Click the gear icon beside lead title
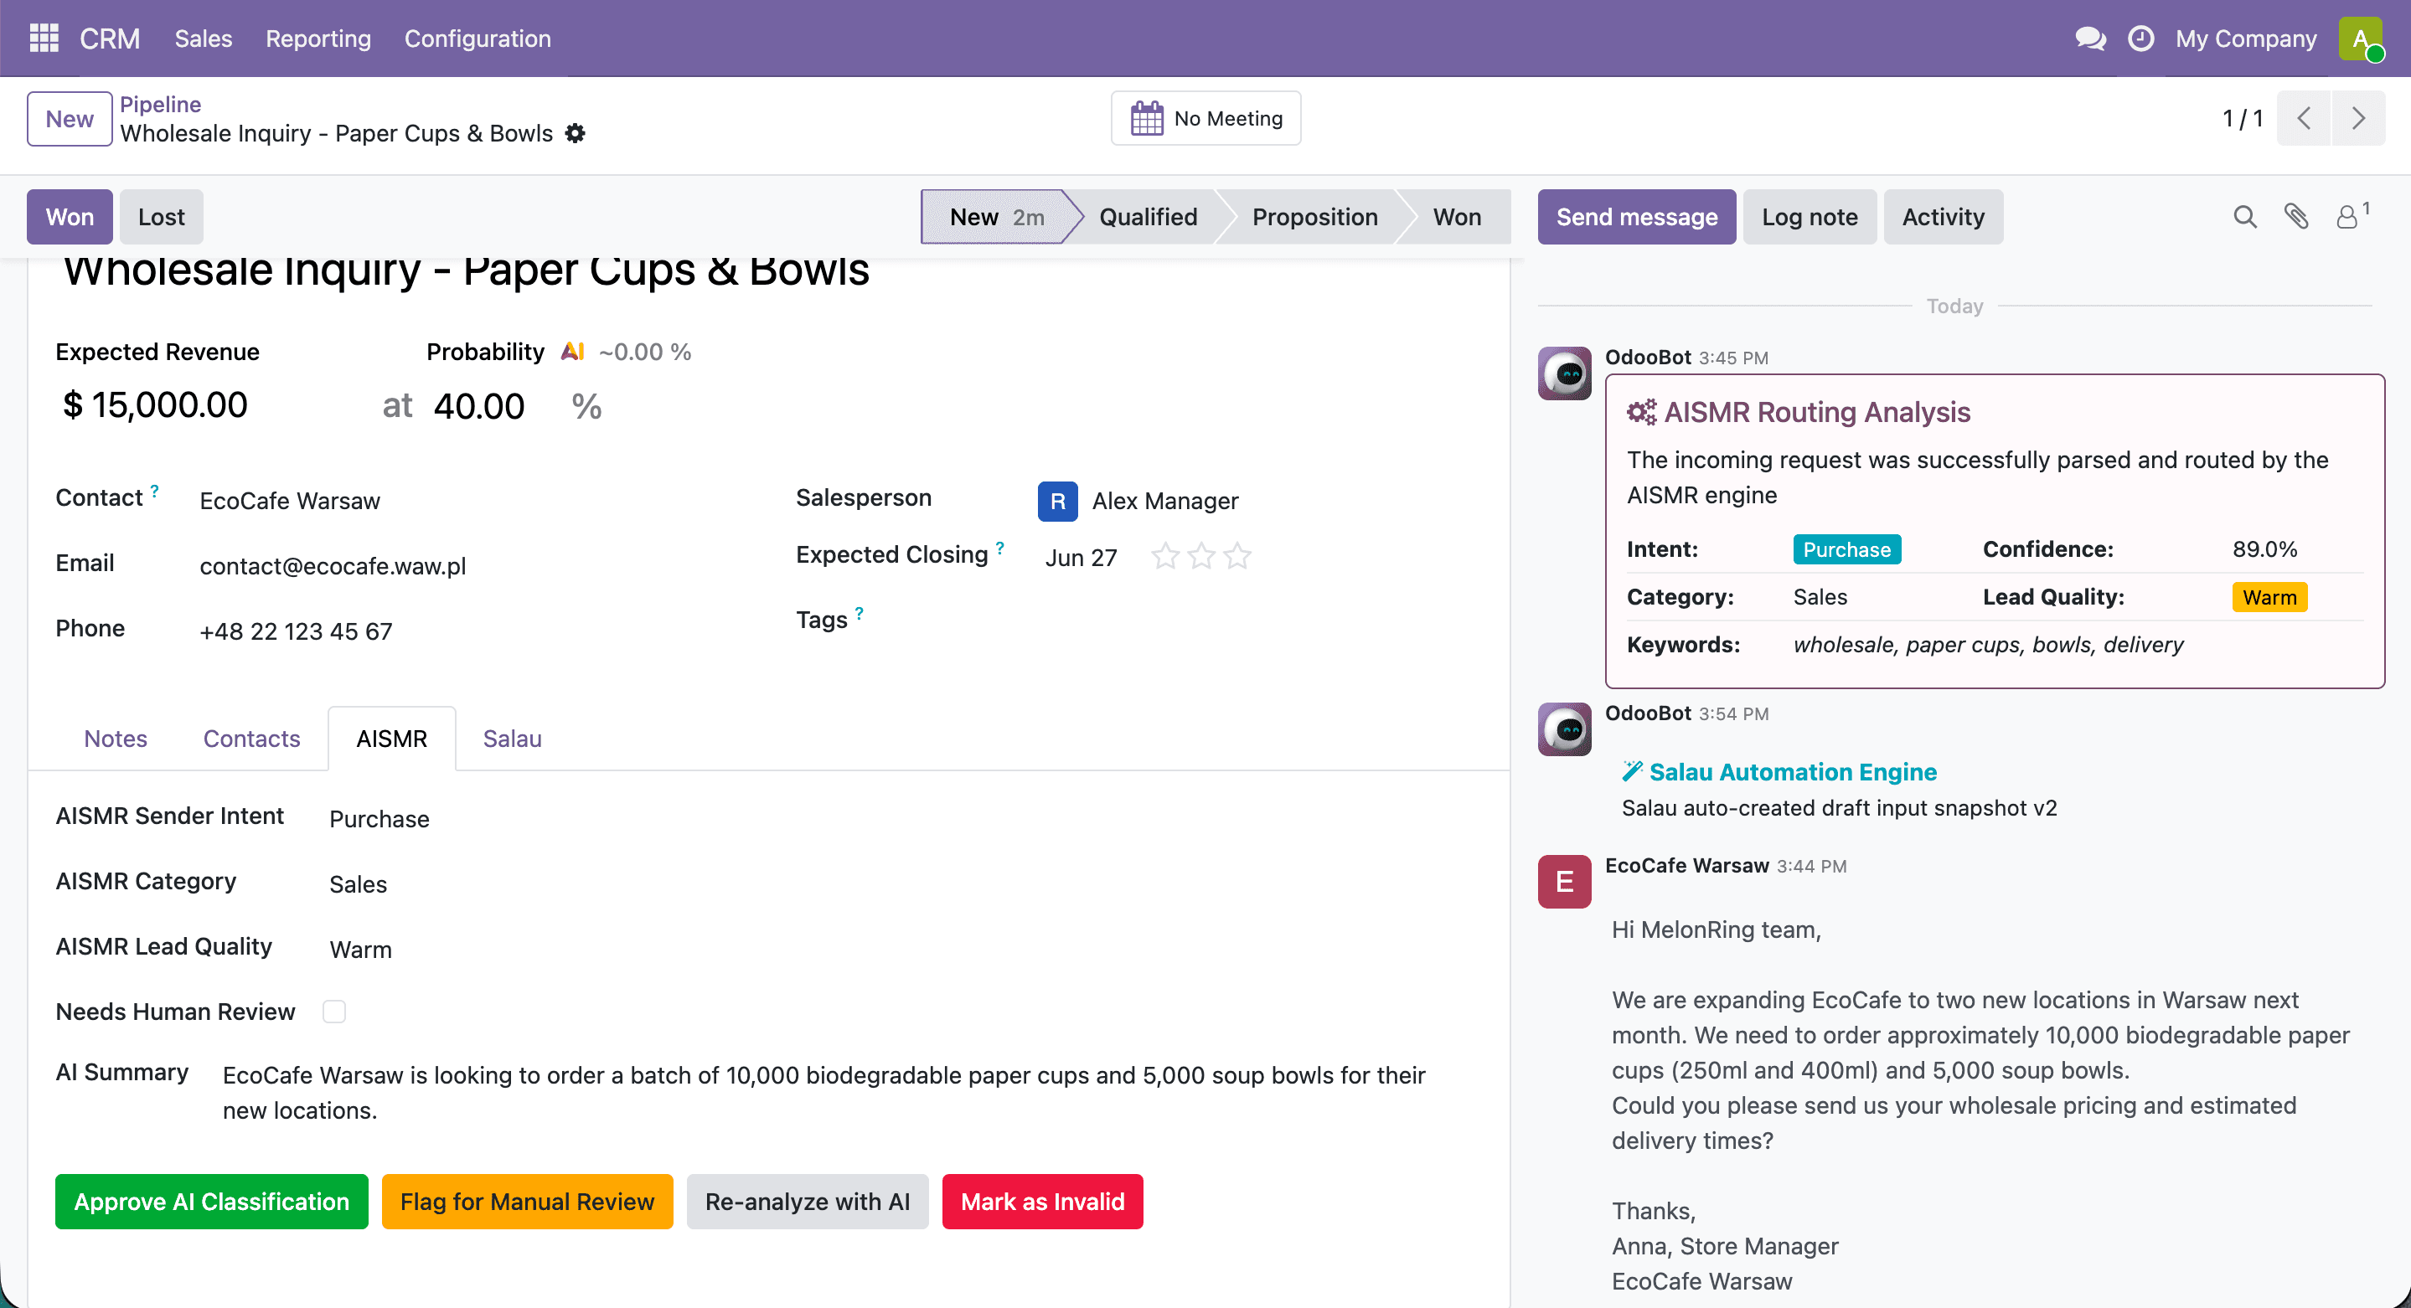The width and height of the screenshot is (2411, 1308). point(575,134)
